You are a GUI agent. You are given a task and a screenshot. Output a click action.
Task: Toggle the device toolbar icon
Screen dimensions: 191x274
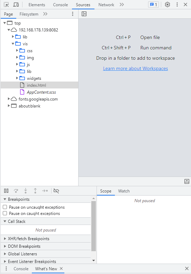[x=16, y=4]
